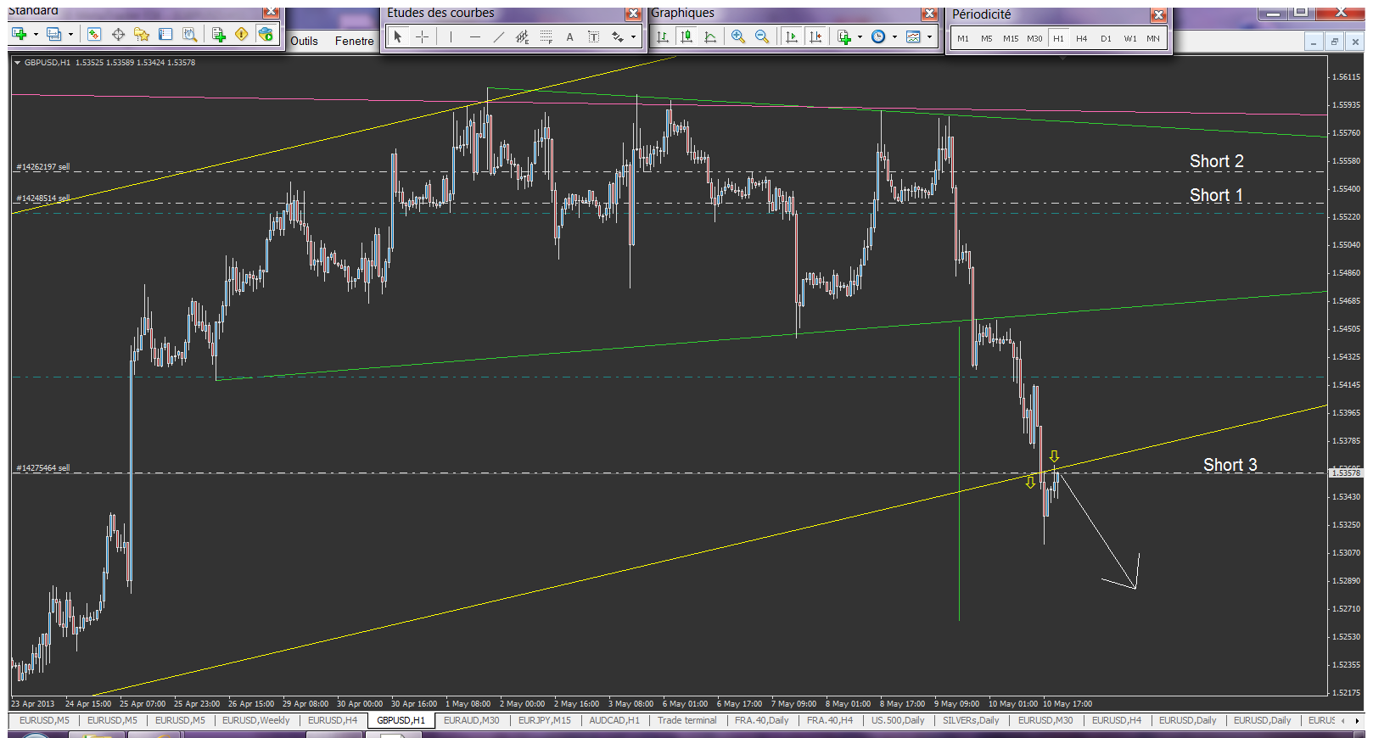Open the Market Watch icon in Standard toolbar
This screenshot has height=738, width=1373.
coord(93,34)
